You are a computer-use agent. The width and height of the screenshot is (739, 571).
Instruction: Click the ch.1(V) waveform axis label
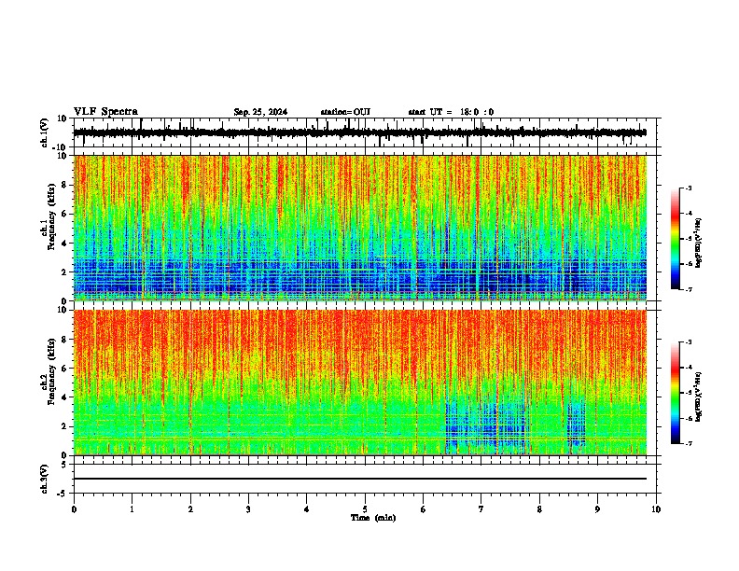[45, 132]
